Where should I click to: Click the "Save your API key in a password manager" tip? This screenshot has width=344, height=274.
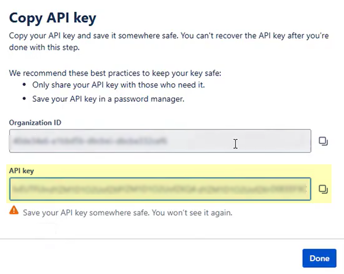tap(108, 99)
